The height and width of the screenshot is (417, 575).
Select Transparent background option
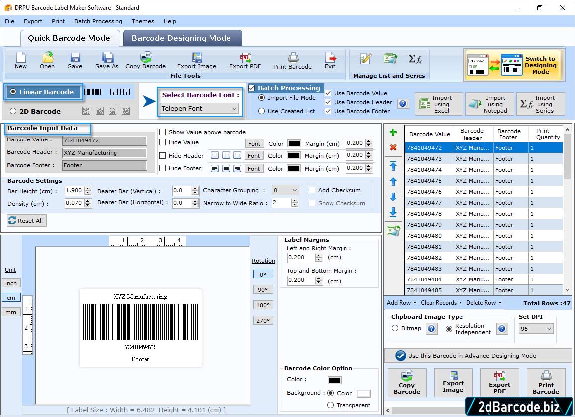(x=330, y=405)
